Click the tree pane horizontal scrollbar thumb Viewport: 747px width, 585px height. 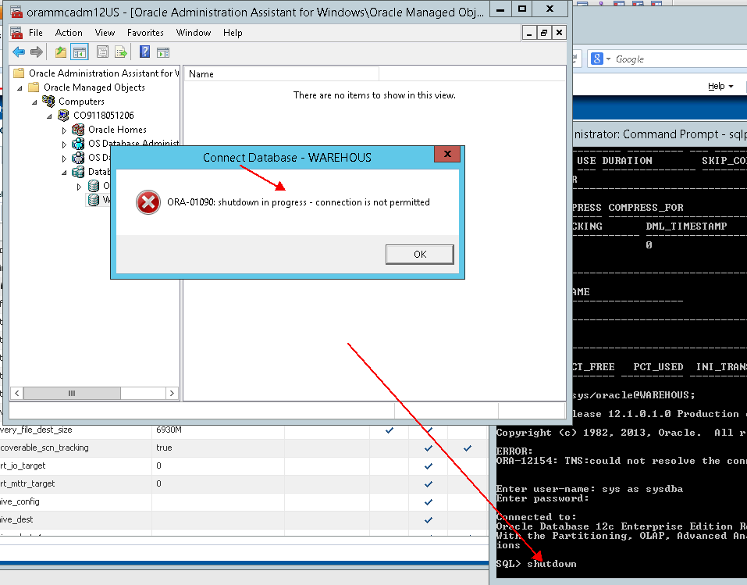(x=72, y=394)
